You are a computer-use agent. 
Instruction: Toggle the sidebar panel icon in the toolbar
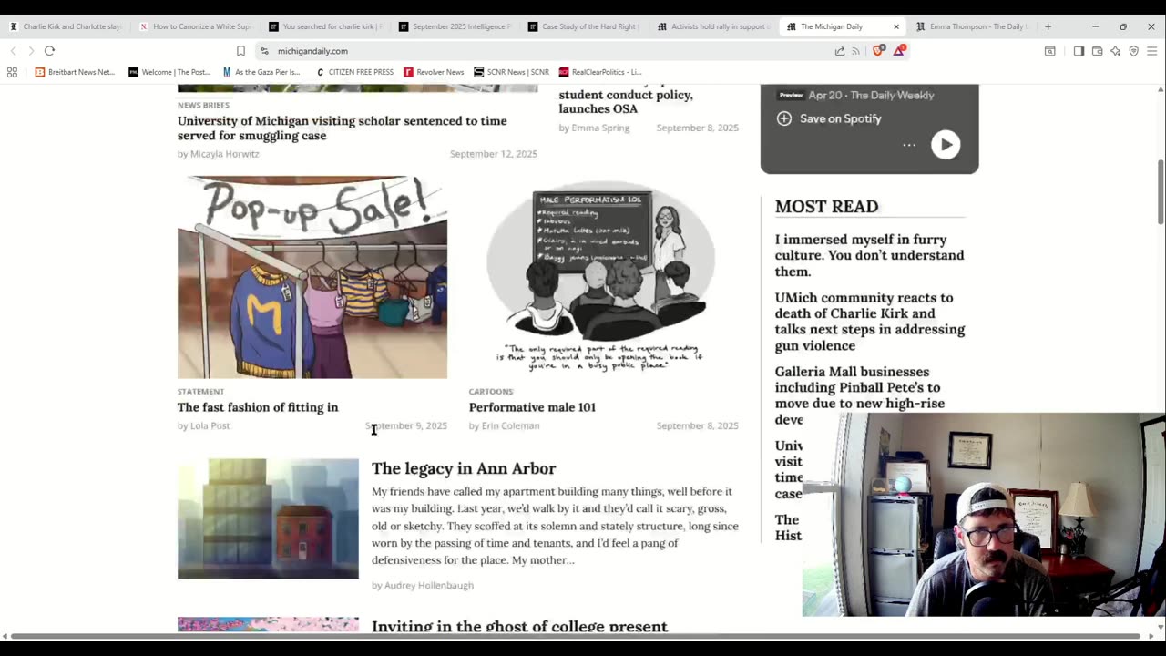coord(1079,51)
